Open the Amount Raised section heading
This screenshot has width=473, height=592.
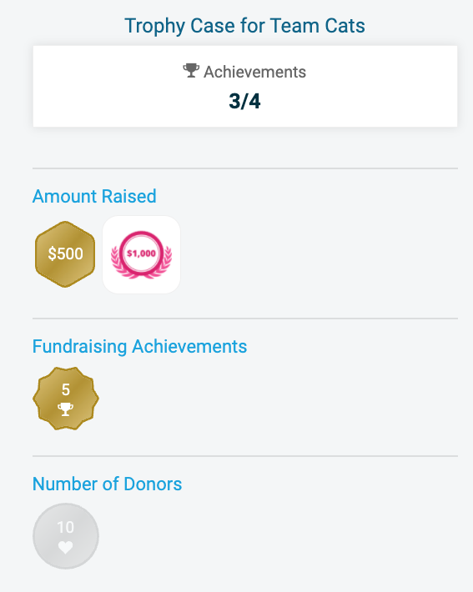94,196
